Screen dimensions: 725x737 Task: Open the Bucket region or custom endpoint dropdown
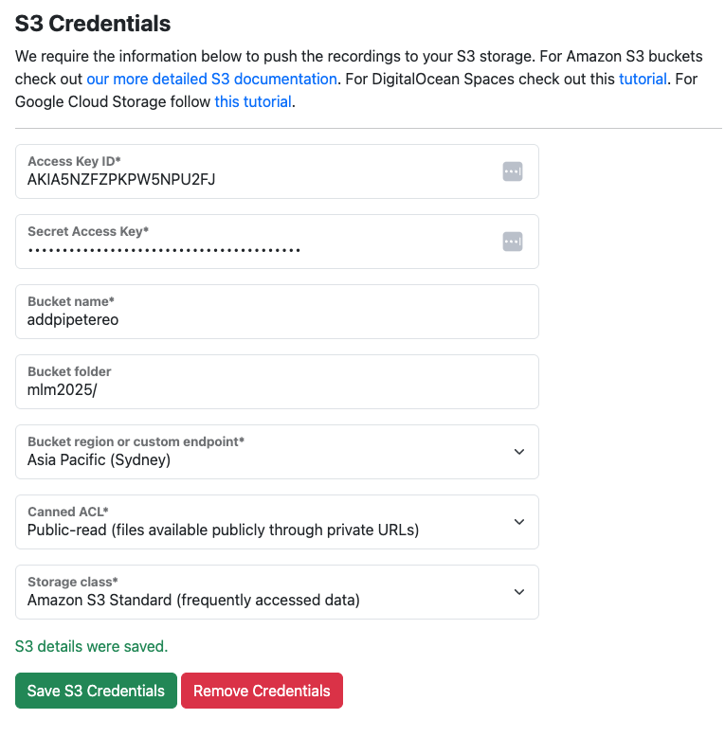coord(265,453)
